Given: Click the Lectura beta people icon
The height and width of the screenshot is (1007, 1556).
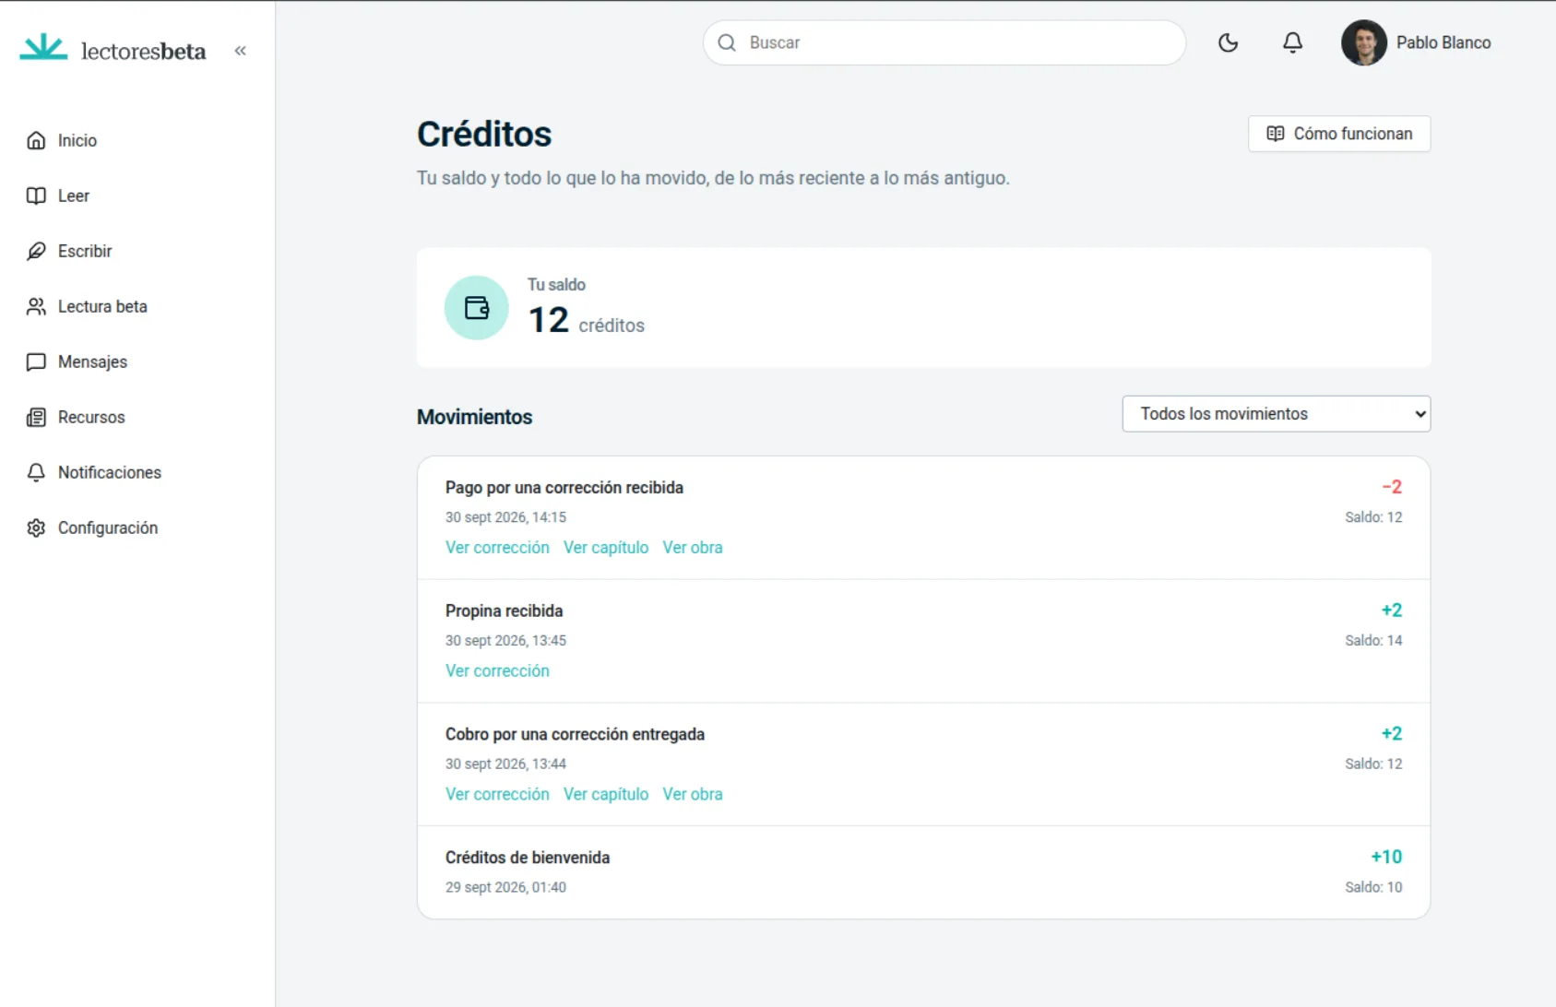Looking at the screenshot, I should tap(36, 306).
